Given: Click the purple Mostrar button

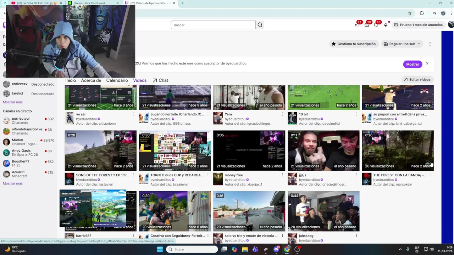Looking at the screenshot, I should 413,64.
